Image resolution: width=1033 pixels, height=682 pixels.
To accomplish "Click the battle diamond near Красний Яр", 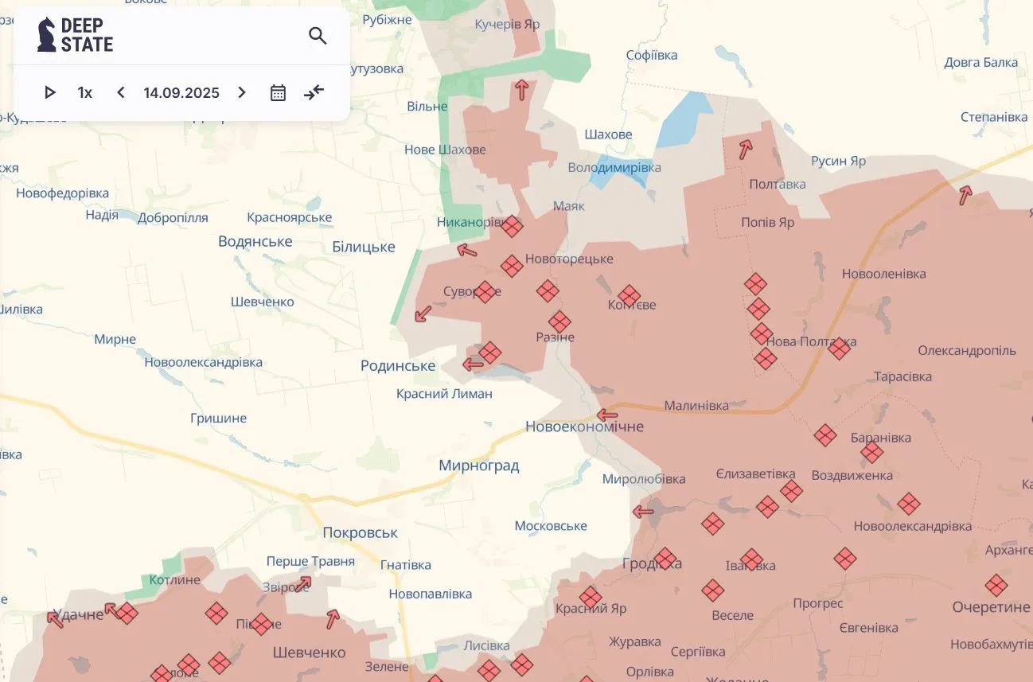I will tap(590, 595).
